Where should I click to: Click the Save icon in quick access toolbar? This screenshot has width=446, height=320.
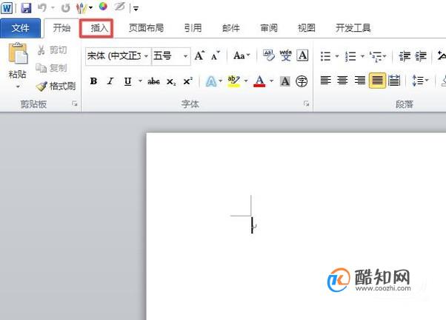tap(26, 7)
